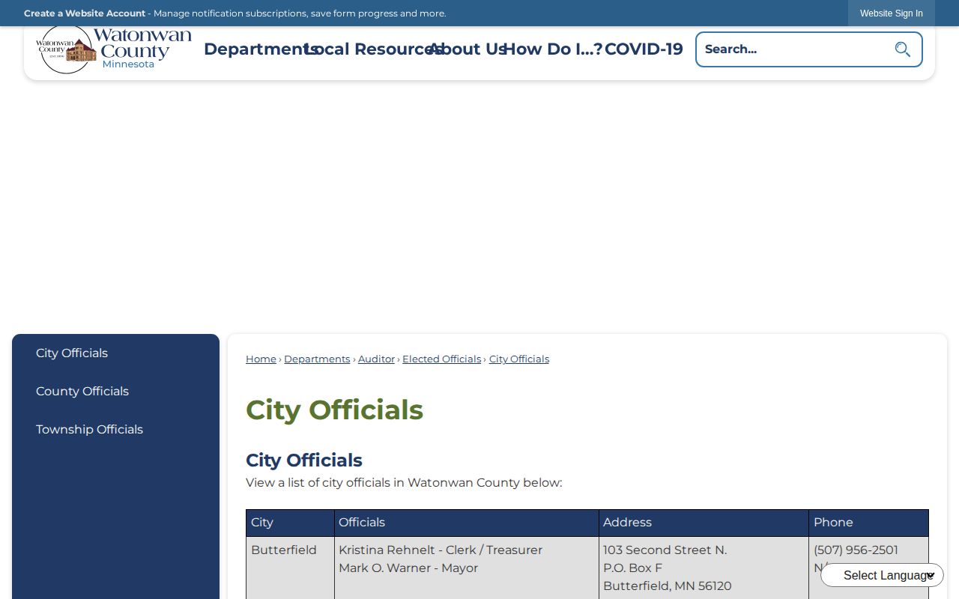Image resolution: width=959 pixels, height=599 pixels.
Task: Open the How Do I...? menu
Action: [553, 49]
